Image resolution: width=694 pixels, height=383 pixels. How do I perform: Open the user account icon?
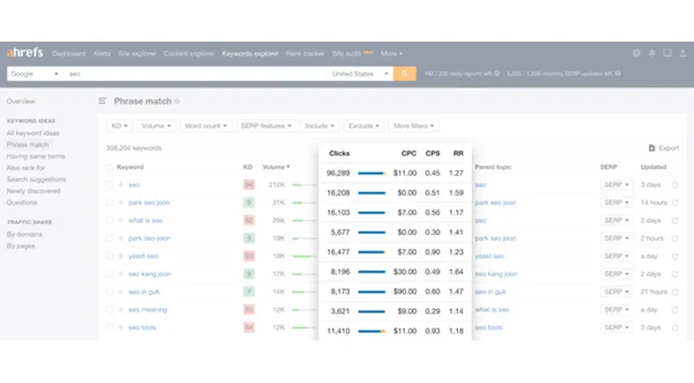pos(683,53)
